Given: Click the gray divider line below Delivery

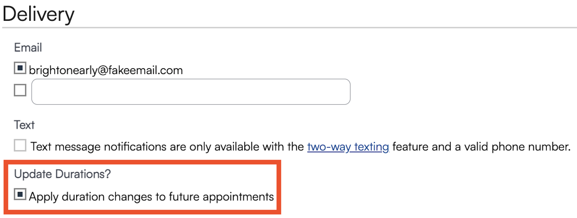Looking at the screenshot, I should pos(288,27).
